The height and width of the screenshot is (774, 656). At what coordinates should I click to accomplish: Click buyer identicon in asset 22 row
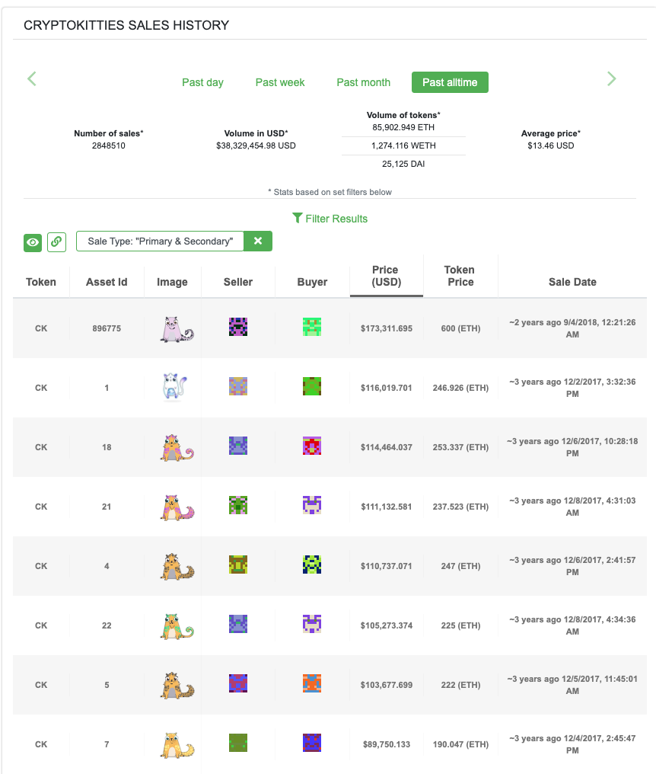coord(312,624)
